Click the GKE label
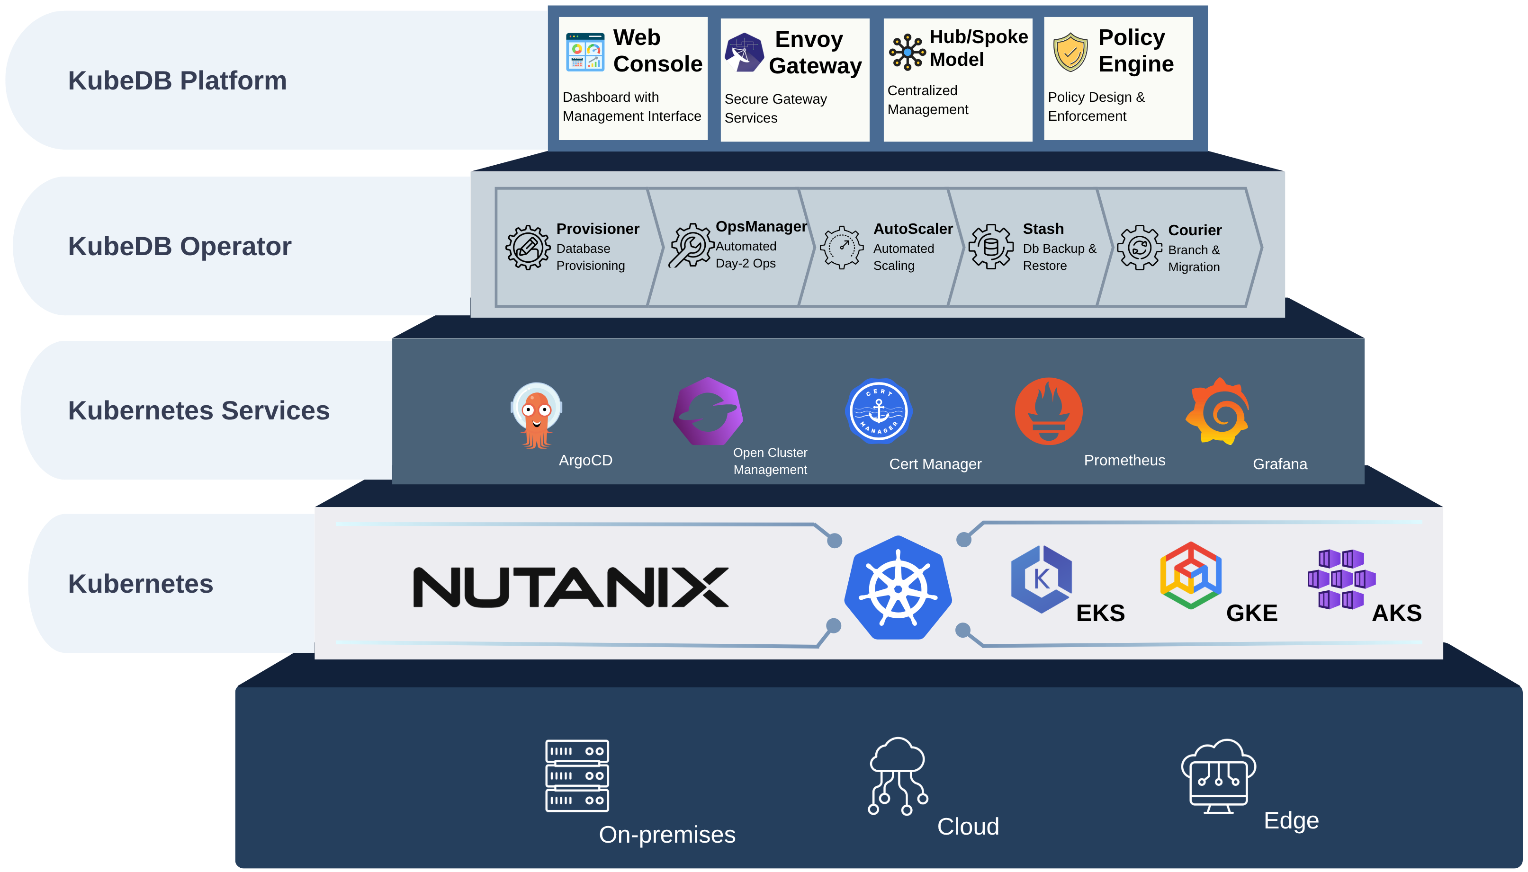 pos(1252,613)
